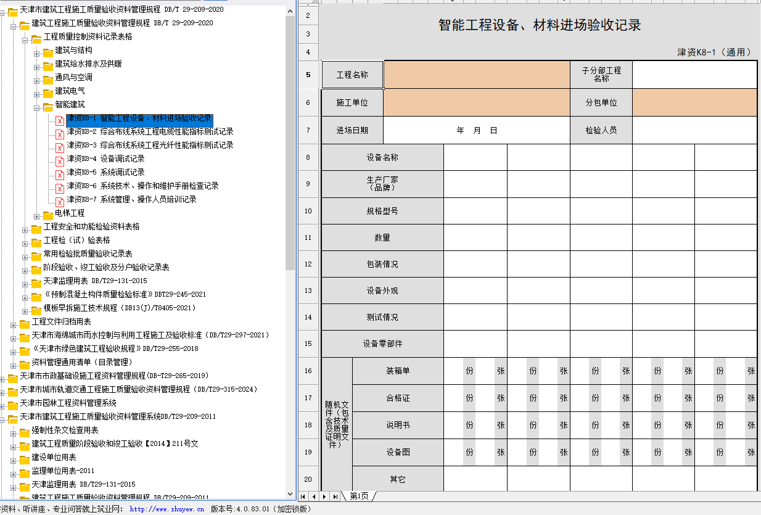The width and height of the screenshot is (761, 515).
Task: Select 津资K8-4 设备调试记录 in tree
Action: (105, 159)
